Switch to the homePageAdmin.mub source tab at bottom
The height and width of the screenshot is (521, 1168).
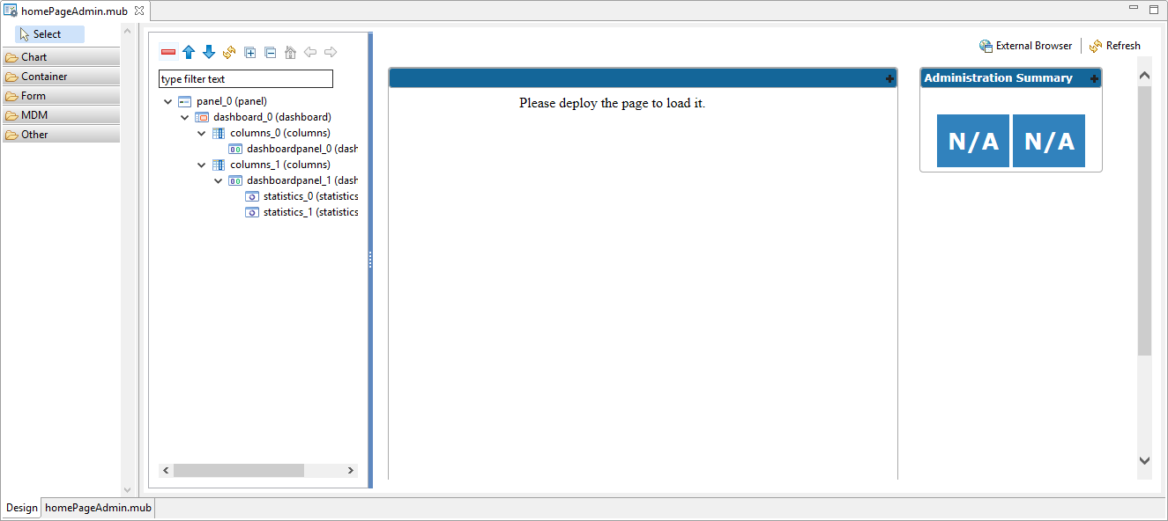point(98,508)
